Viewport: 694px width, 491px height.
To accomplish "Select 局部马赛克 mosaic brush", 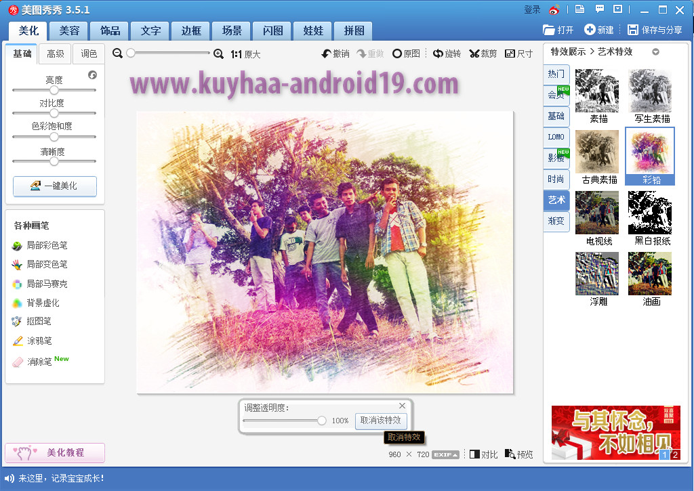I will pos(40,284).
